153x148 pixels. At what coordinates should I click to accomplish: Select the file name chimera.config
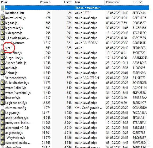[x=16, y=108]
